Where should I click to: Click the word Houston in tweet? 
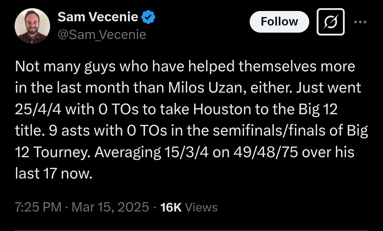click(222, 109)
